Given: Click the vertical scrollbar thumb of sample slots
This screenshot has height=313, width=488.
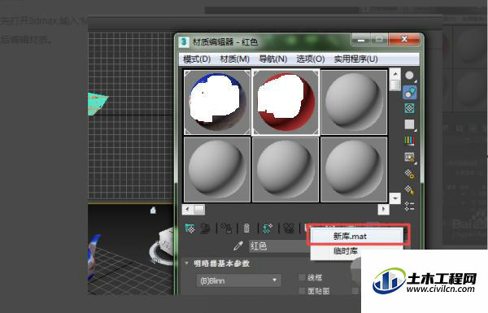Looking at the screenshot, I should (x=395, y=85).
